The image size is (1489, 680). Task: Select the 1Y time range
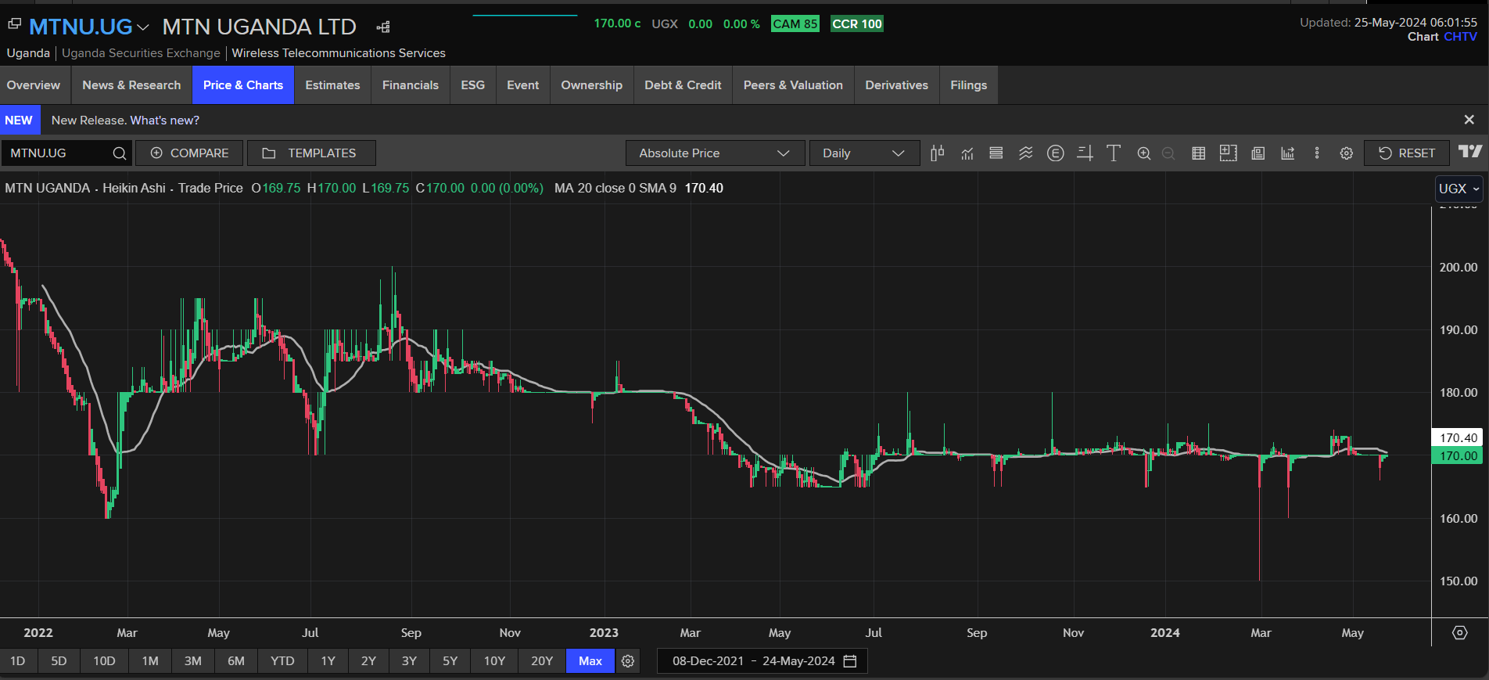coord(328,661)
